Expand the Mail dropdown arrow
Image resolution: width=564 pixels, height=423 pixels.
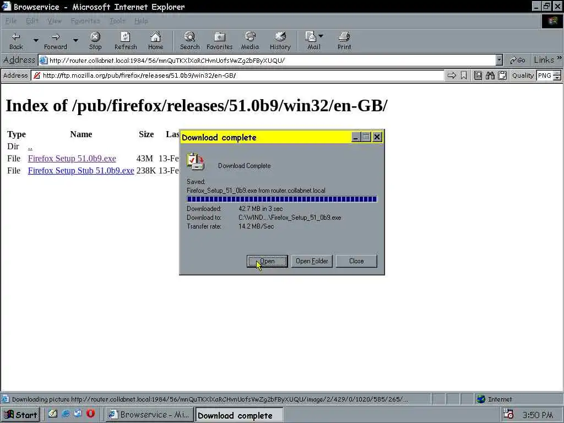[321, 36]
